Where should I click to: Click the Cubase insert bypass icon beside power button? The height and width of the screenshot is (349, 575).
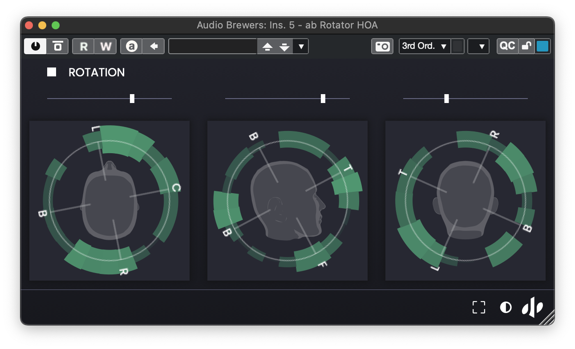(57, 46)
